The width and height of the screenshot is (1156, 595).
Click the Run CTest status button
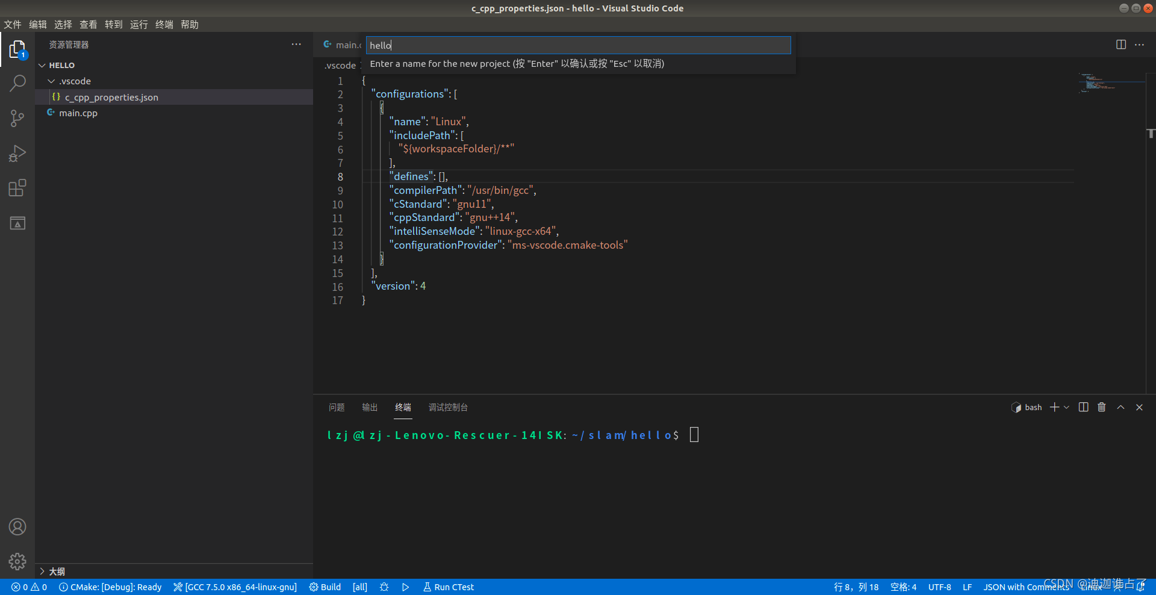(x=449, y=587)
